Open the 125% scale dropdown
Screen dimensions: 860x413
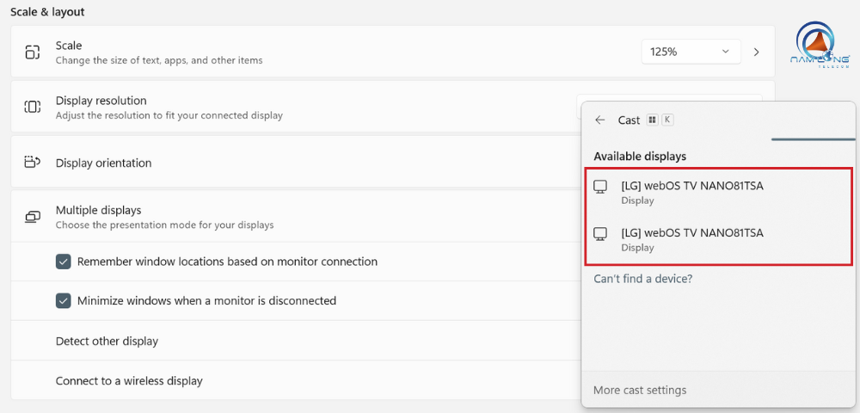pos(691,52)
